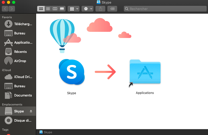The image size is (208, 135).
Task: Click the iCloud section header
Action: coord(6,70)
